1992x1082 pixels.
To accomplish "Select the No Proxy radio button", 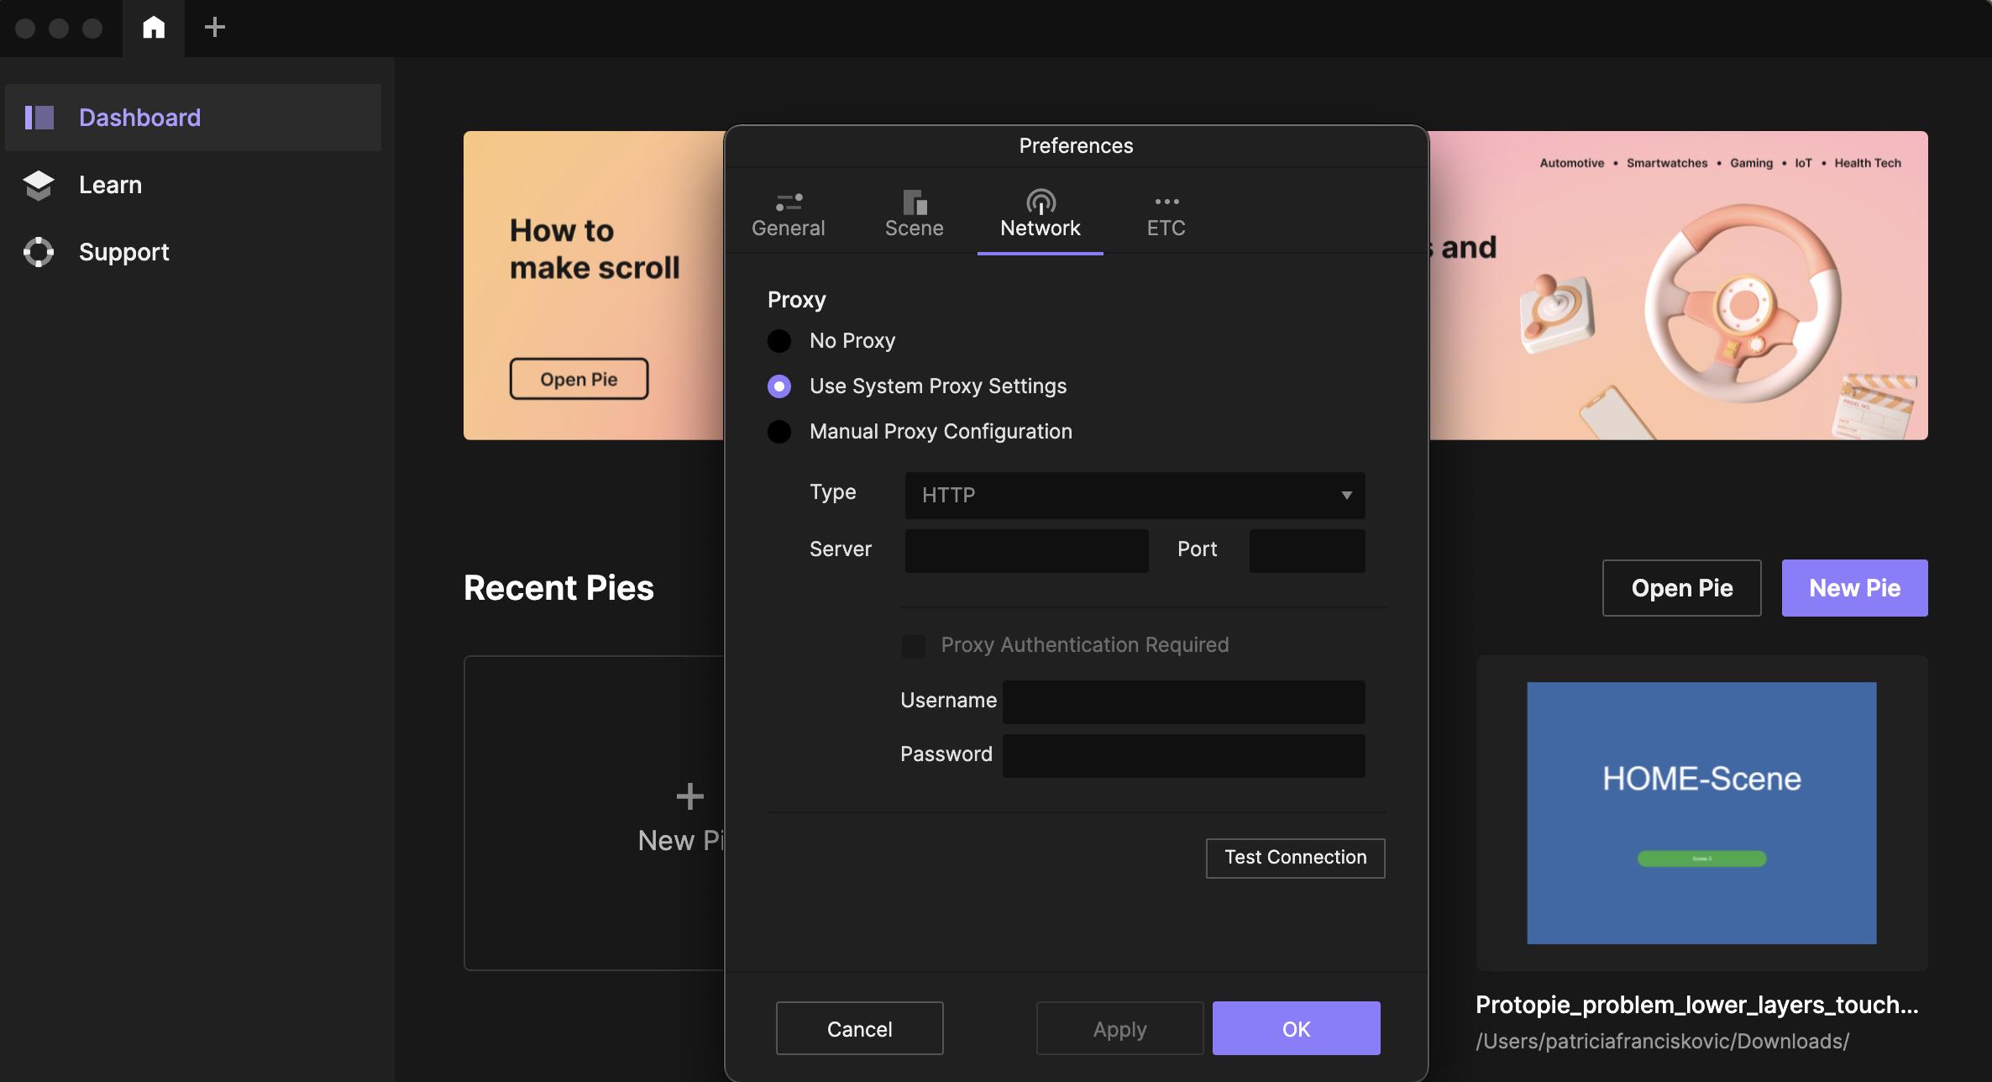I will [779, 341].
